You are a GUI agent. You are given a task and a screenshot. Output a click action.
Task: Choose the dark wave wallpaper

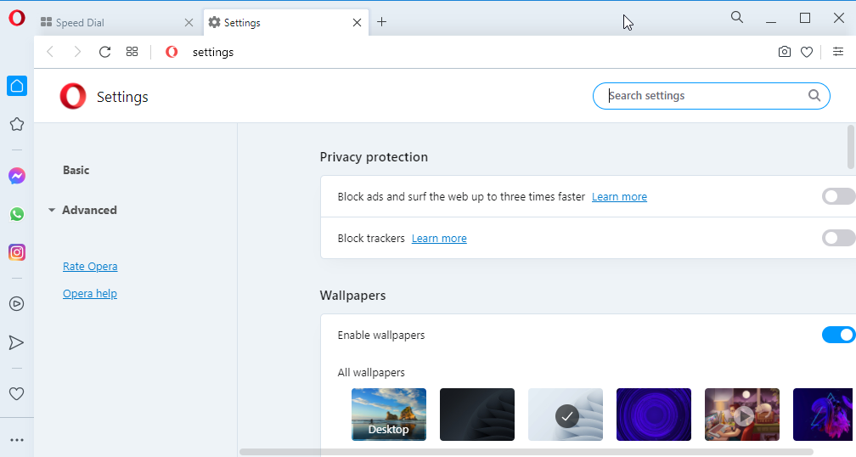[x=477, y=415]
